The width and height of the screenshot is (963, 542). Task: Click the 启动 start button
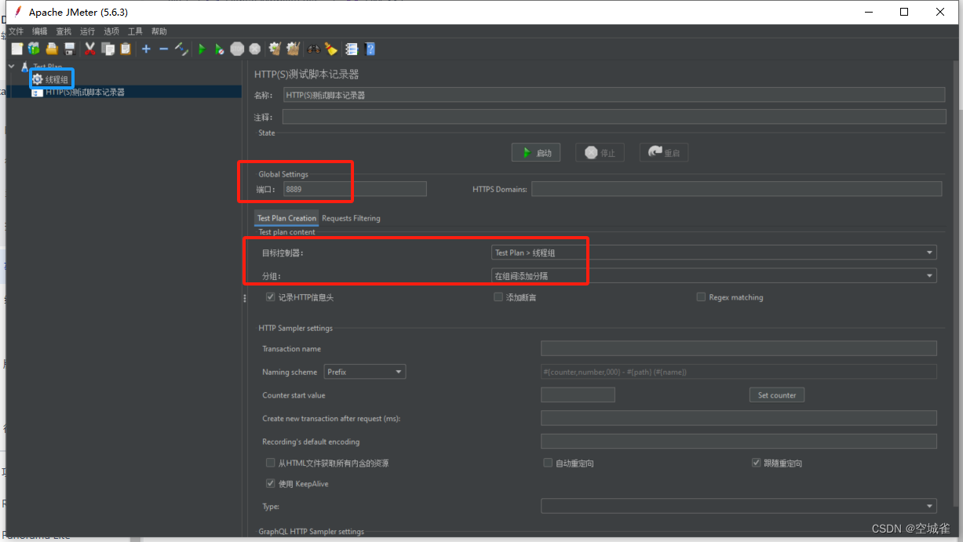[x=536, y=153]
